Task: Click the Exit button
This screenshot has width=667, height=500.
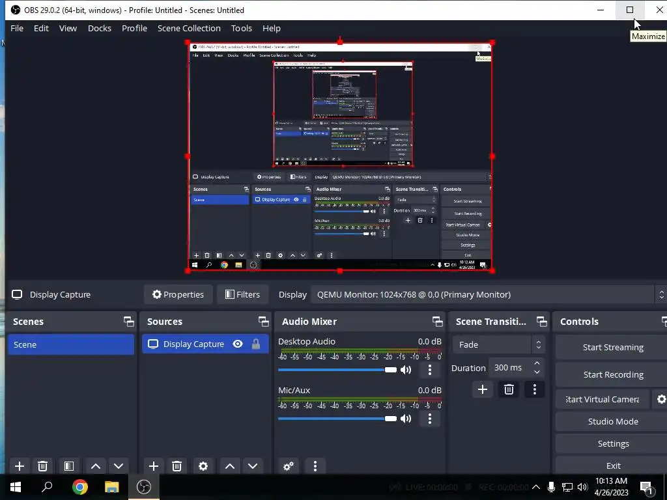Action: [613, 465]
